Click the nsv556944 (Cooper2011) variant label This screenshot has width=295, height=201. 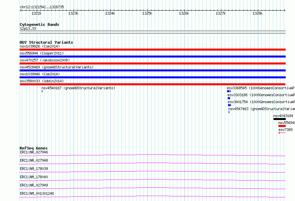tap(42, 53)
